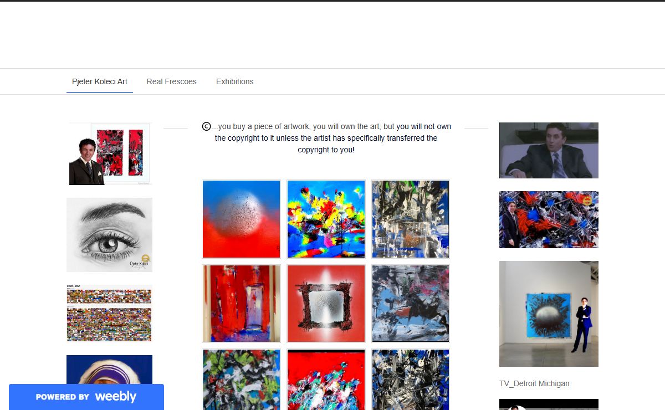Image resolution: width=665 pixels, height=410 pixels.
Task: Click the Powered by Weebly banner
Action: tap(86, 397)
